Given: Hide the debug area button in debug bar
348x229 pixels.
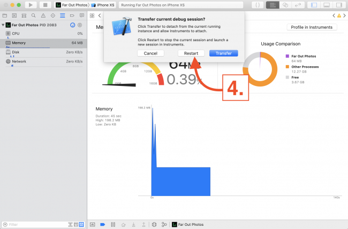Looking at the screenshot, I should [93, 224].
